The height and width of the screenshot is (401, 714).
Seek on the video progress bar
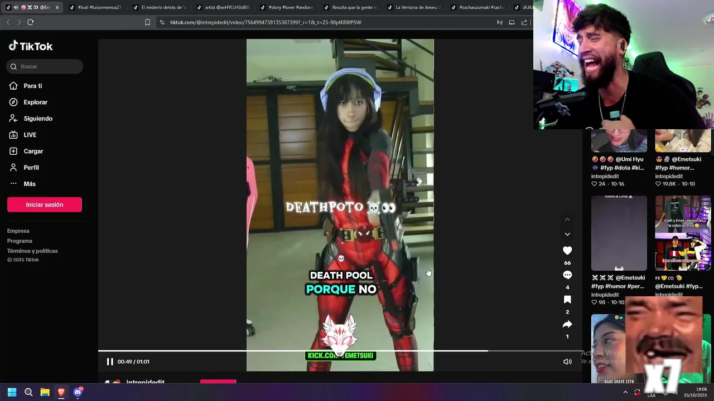click(x=340, y=351)
